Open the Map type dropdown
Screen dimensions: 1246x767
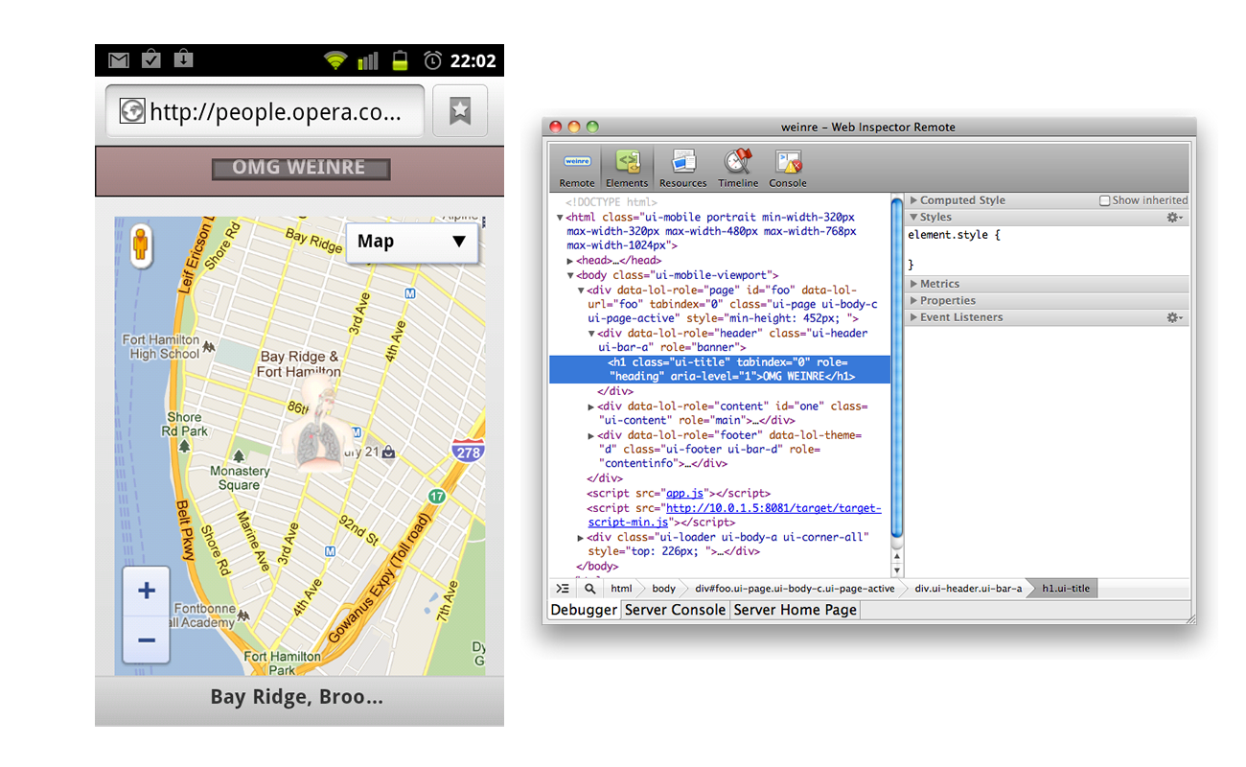411,242
